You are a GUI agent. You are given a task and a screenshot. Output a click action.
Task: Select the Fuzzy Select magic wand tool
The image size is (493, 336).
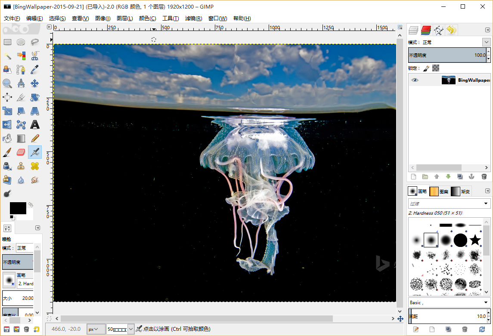[7, 56]
